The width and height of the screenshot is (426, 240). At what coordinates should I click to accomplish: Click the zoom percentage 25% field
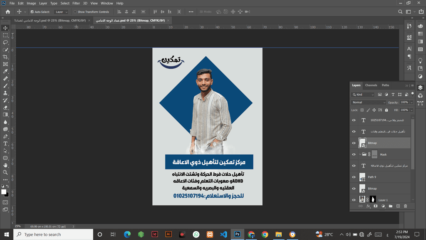coord(17,226)
